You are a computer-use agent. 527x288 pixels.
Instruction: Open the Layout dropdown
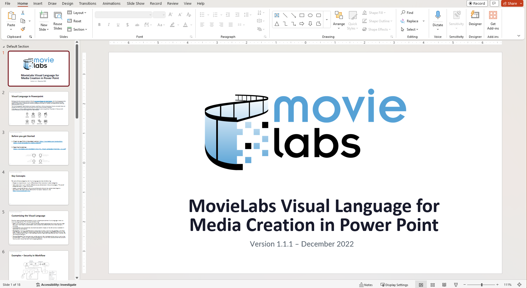pyautogui.click(x=77, y=13)
